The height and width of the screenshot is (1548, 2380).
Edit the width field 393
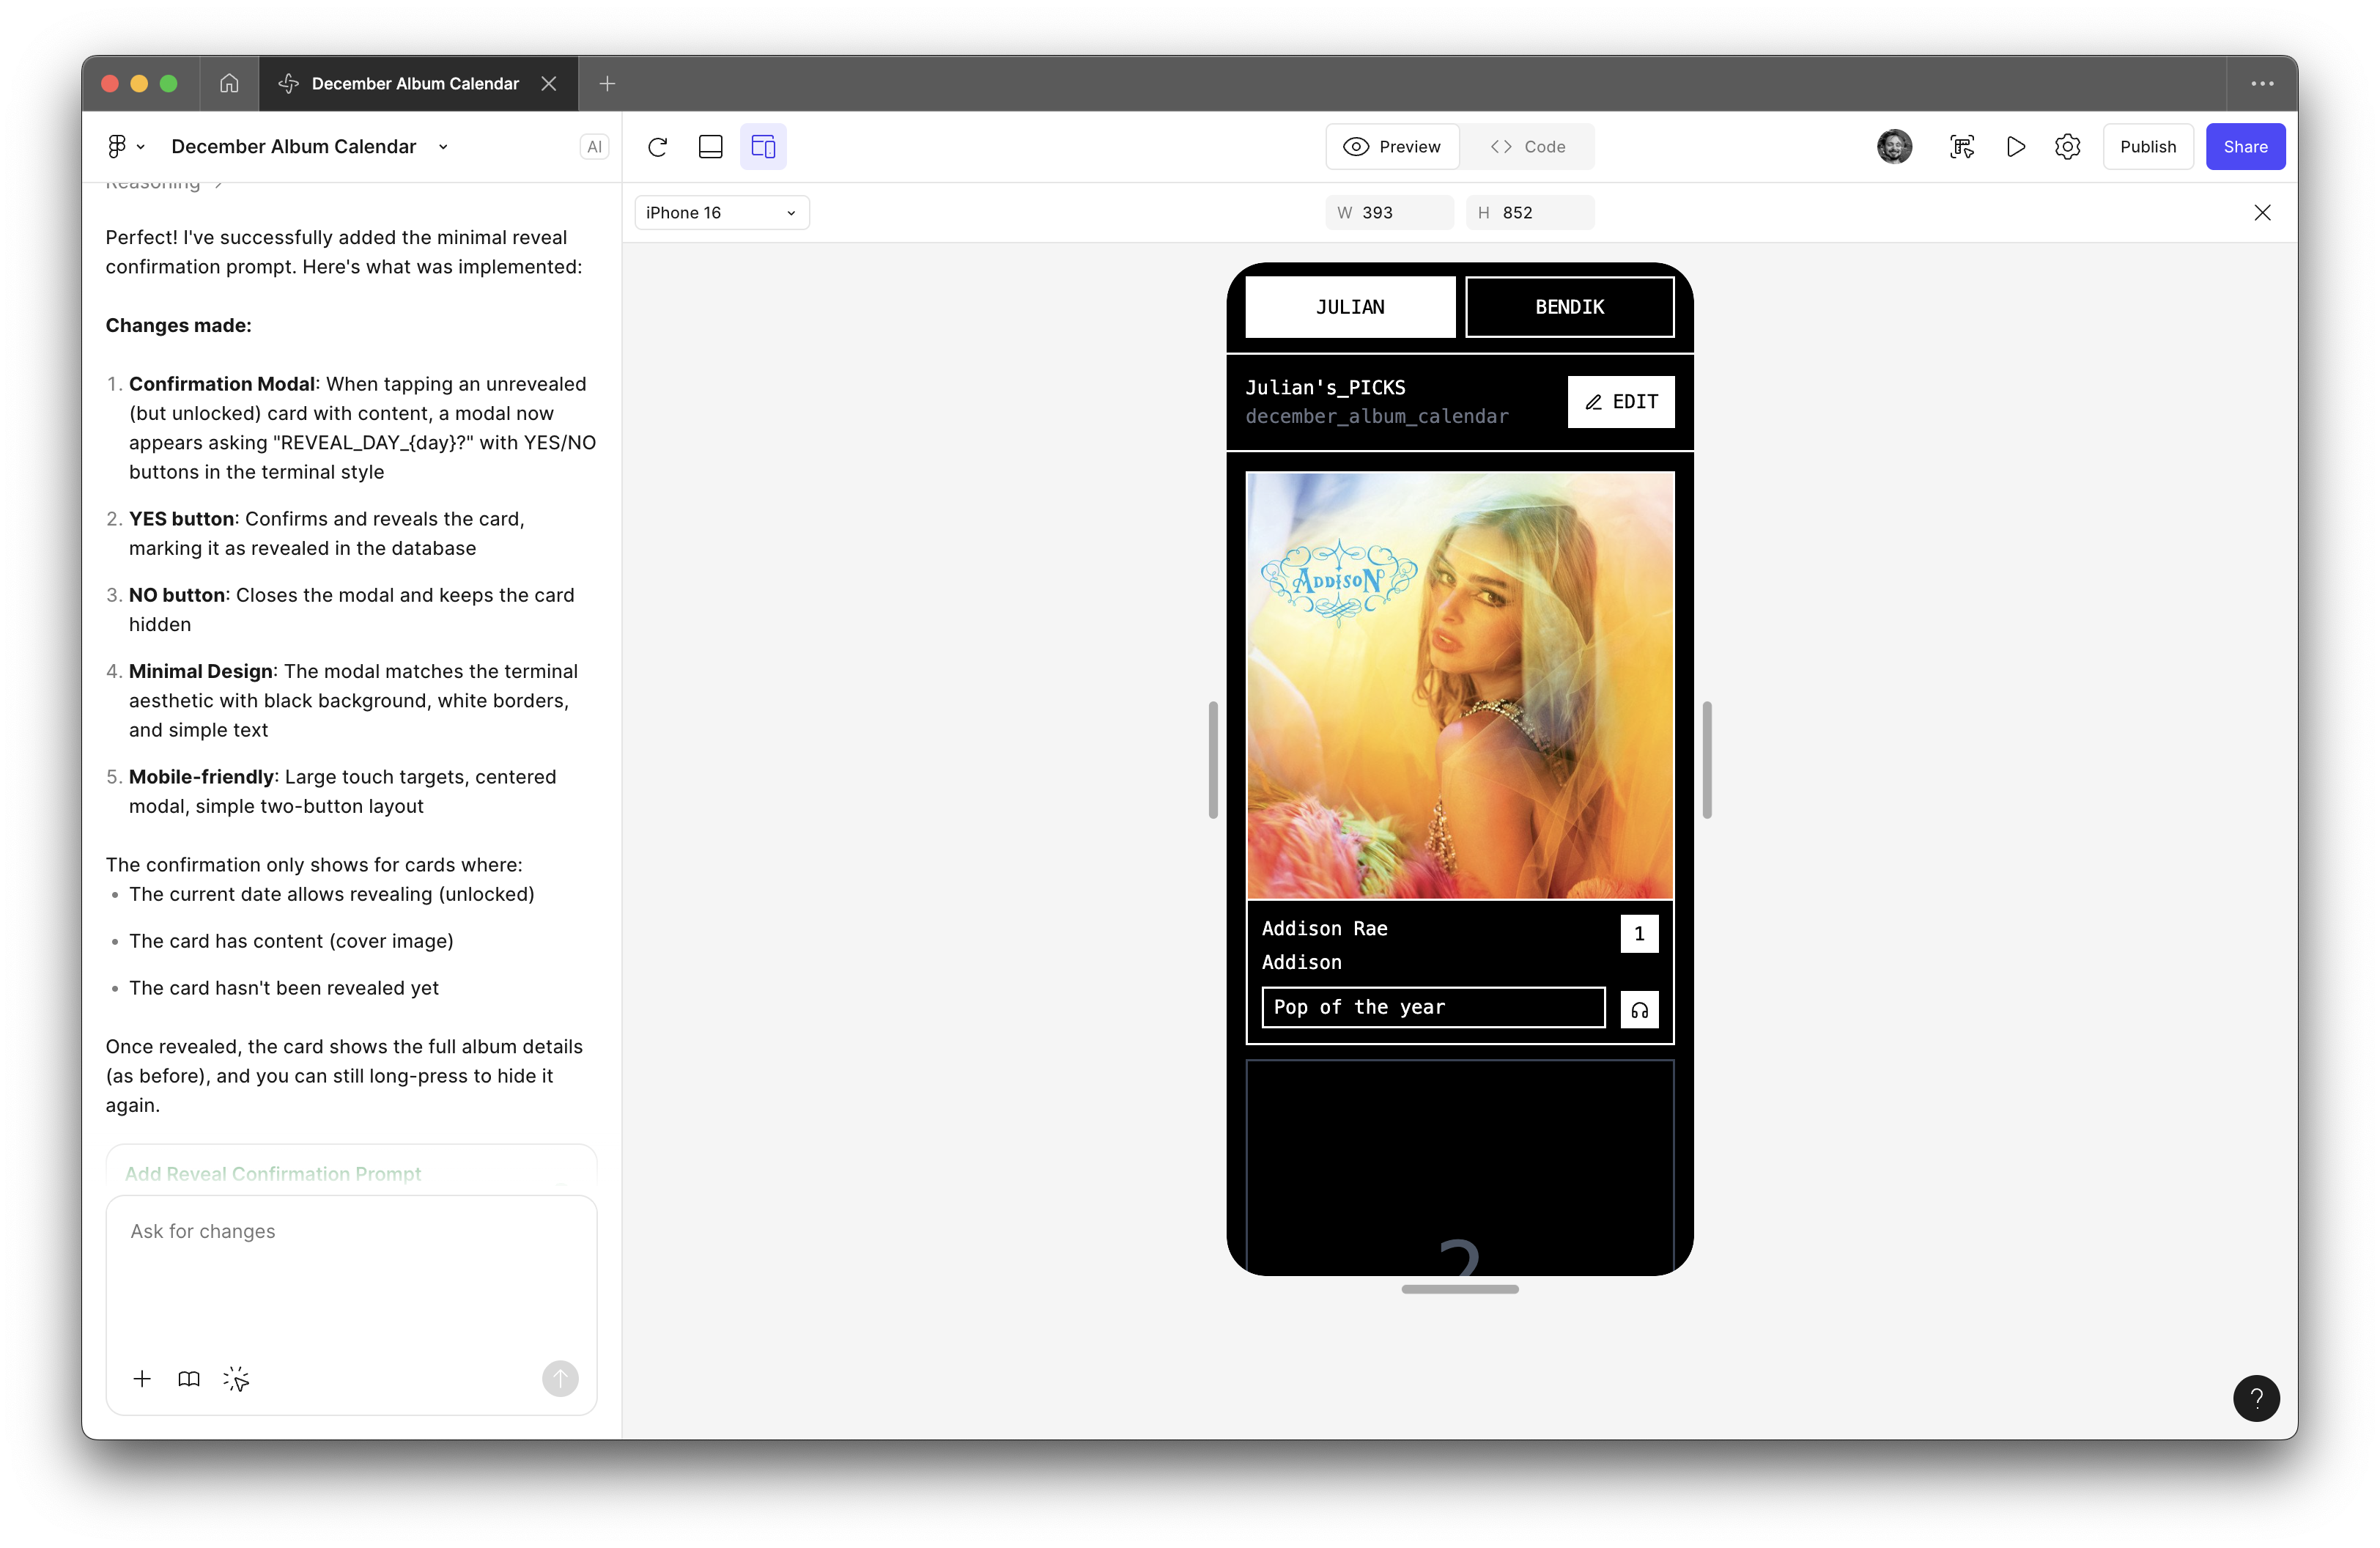point(1389,213)
